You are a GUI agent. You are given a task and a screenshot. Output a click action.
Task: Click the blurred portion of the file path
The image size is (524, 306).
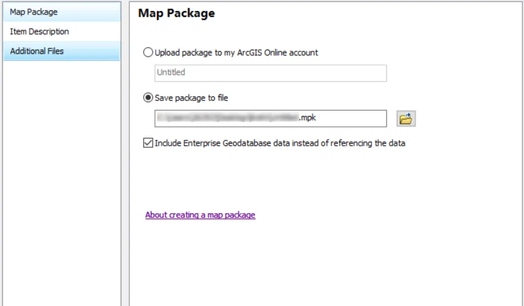(228, 118)
